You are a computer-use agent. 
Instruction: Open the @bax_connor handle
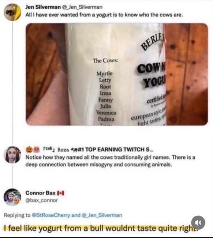click(x=42, y=200)
